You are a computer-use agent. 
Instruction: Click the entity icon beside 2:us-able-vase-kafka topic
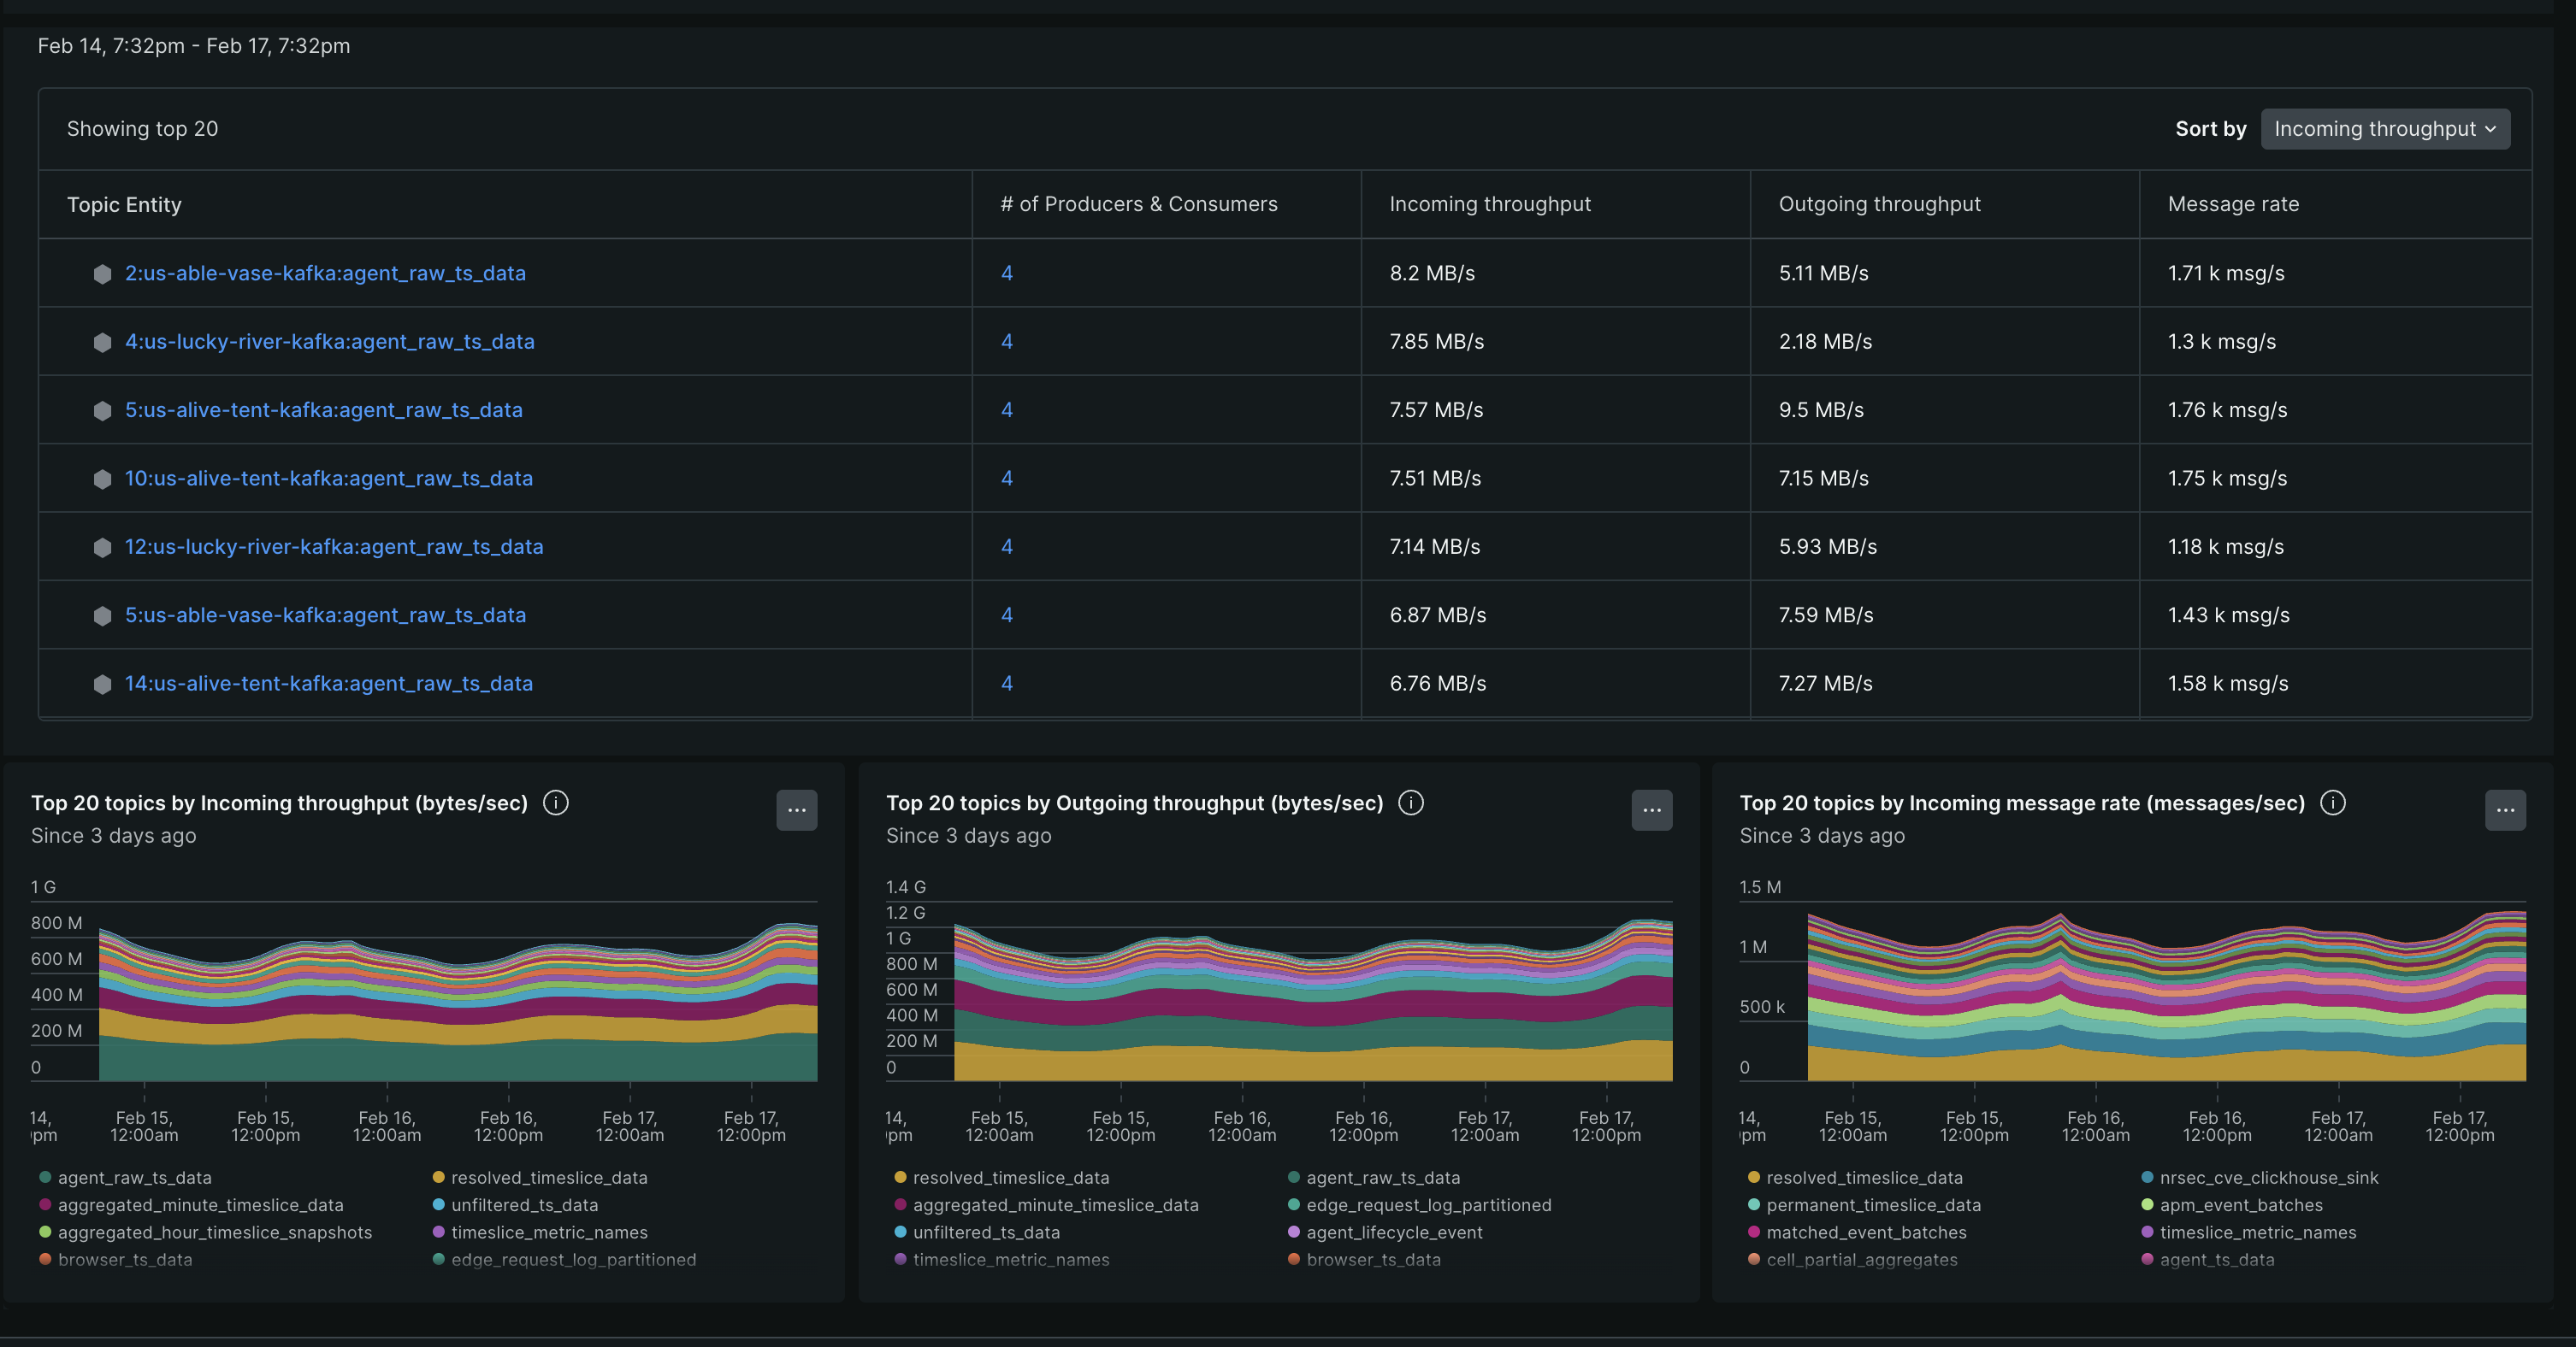tap(103, 273)
